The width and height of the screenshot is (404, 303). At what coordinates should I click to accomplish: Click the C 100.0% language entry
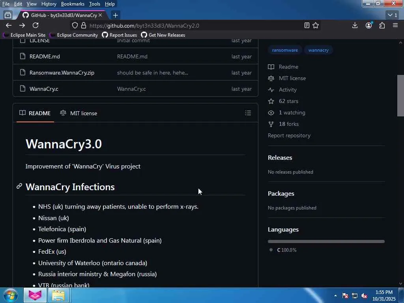coord(283,250)
